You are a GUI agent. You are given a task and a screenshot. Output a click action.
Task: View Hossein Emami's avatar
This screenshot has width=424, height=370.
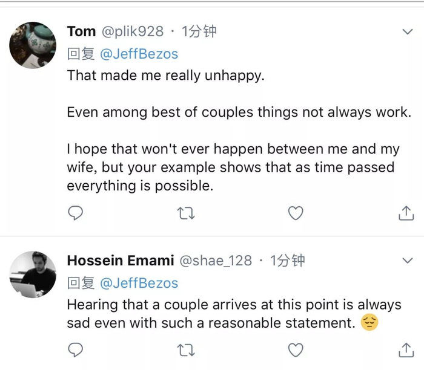click(33, 274)
